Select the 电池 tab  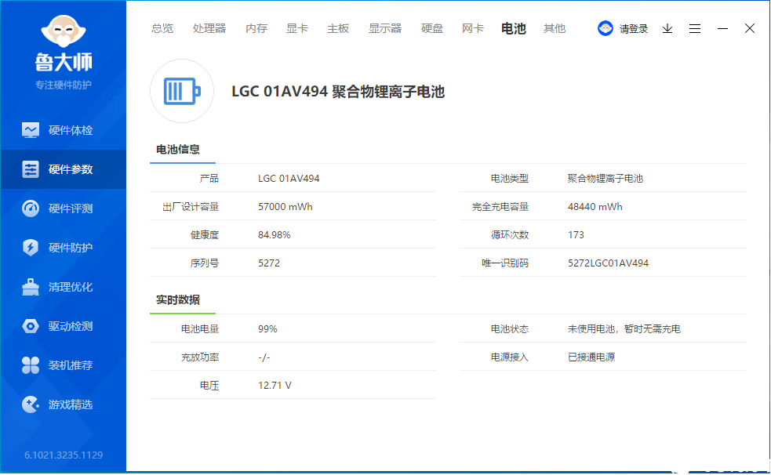[513, 28]
